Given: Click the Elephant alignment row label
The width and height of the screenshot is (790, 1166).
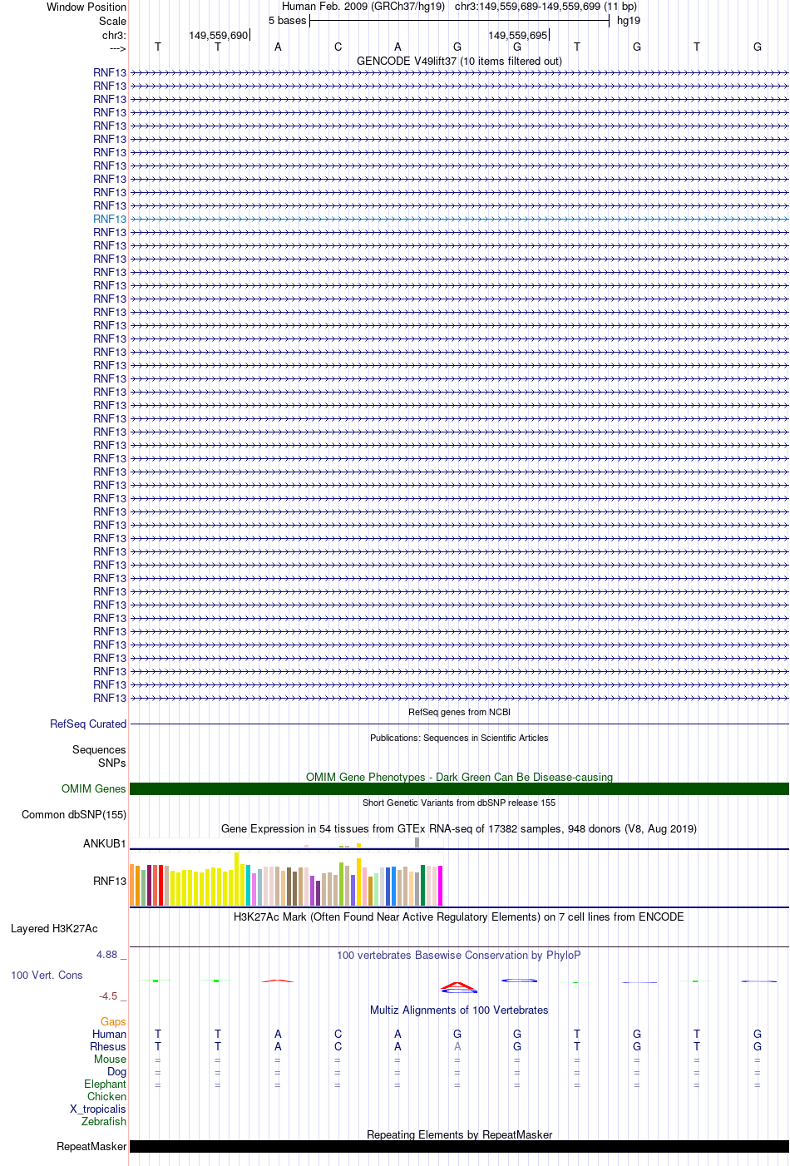Looking at the screenshot, I should 105,1084.
